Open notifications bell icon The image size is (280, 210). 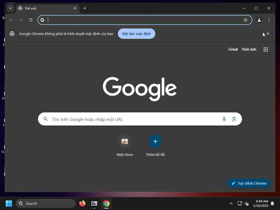coord(272,203)
